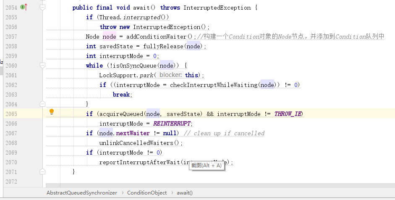Click the Chinese comment on line 2057
This screenshot has width=395, height=200.
290,37
